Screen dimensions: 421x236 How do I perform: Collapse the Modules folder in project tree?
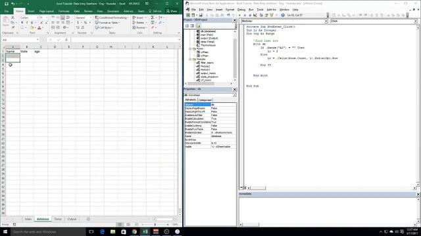pos(190,59)
